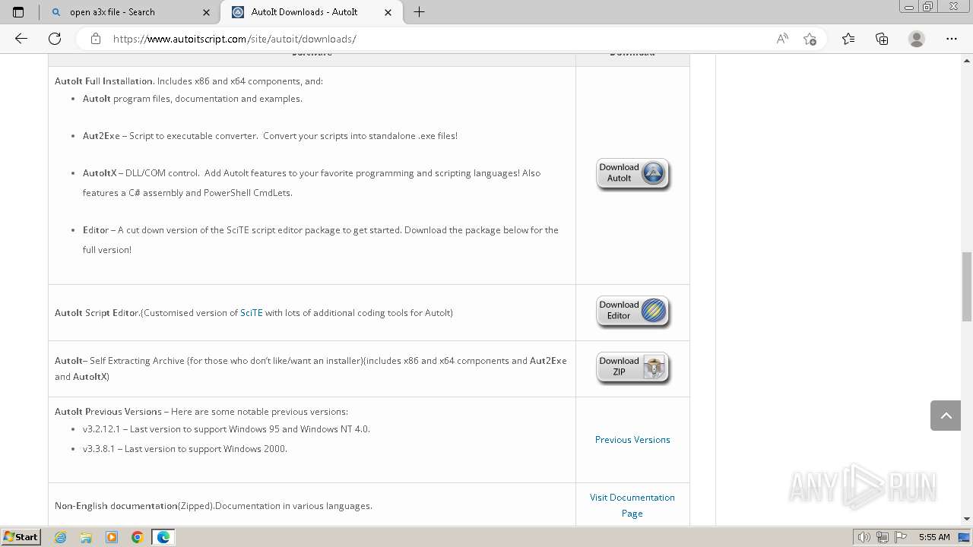The width and height of the screenshot is (973, 547).
Task: Switch to the 'open a3x file - Search' tab
Action: pyautogui.click(x=131, y=12)
